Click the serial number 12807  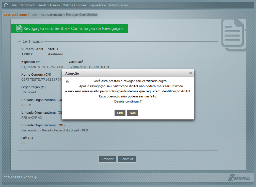(x=27, y=54)
